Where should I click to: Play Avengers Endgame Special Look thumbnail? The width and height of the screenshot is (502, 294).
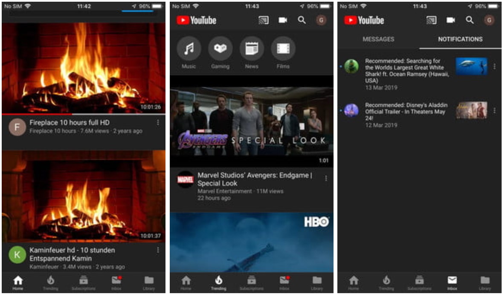[252, 121]
